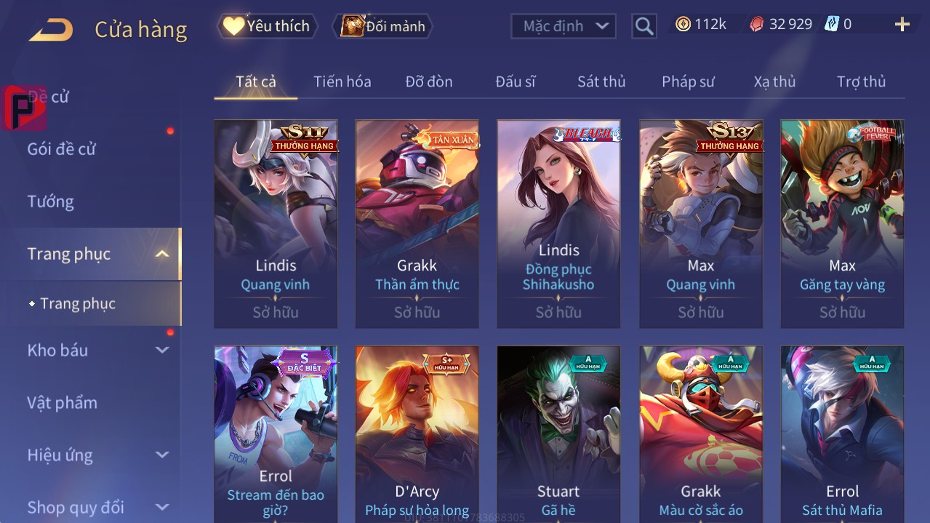Open the search magnifier icon

tap(644, 26)
